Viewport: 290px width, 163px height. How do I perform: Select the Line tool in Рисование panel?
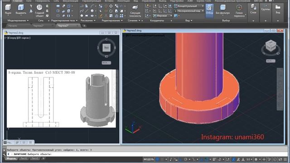click(x=87, y=11)
